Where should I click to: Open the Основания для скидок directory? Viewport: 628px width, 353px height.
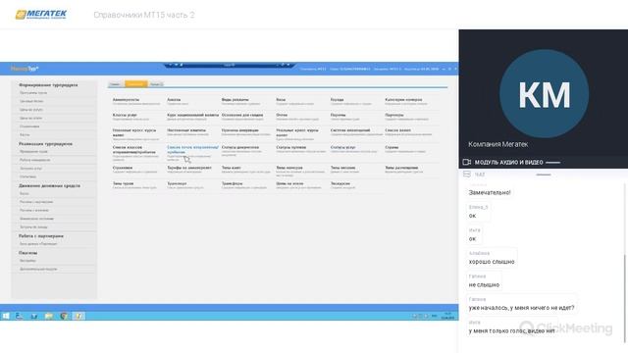(242, 116)
